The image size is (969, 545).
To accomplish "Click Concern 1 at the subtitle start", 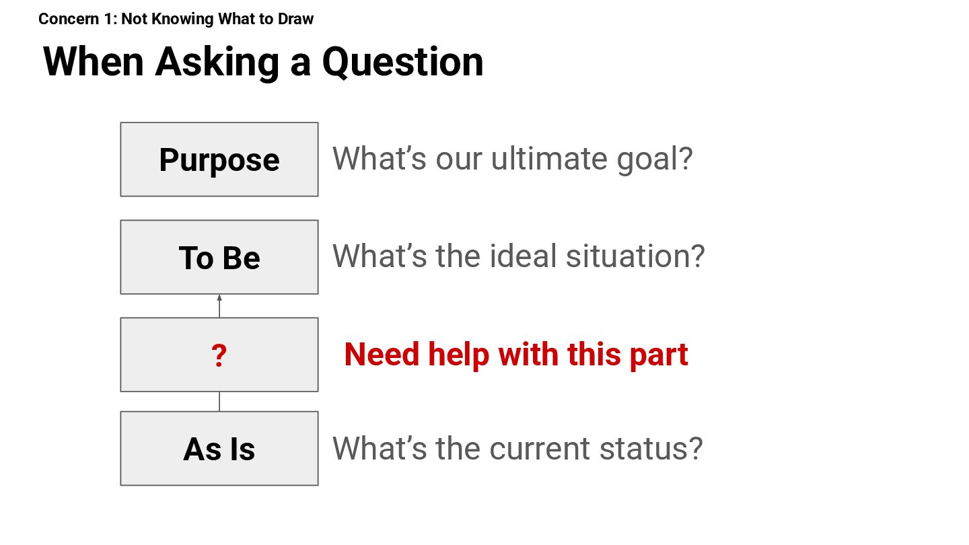I will coord(77,19).
